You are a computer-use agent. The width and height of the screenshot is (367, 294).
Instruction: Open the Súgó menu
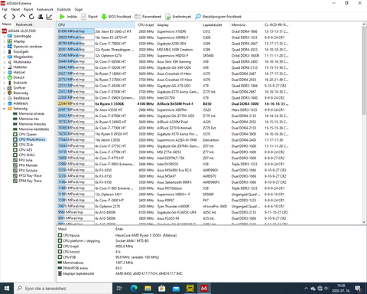coord(79,9)
